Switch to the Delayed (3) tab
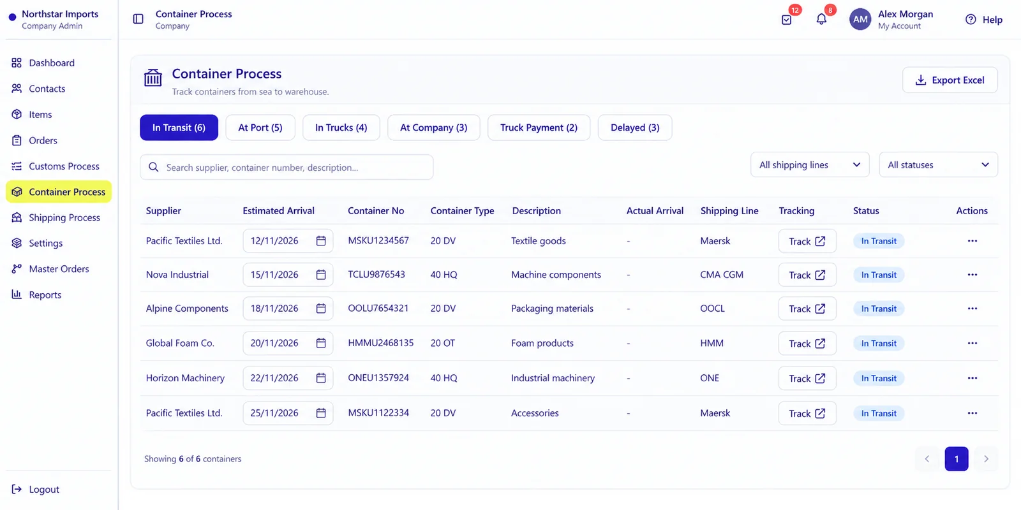The height and width of the screenshot is (510, 1021). coord(635,127)
